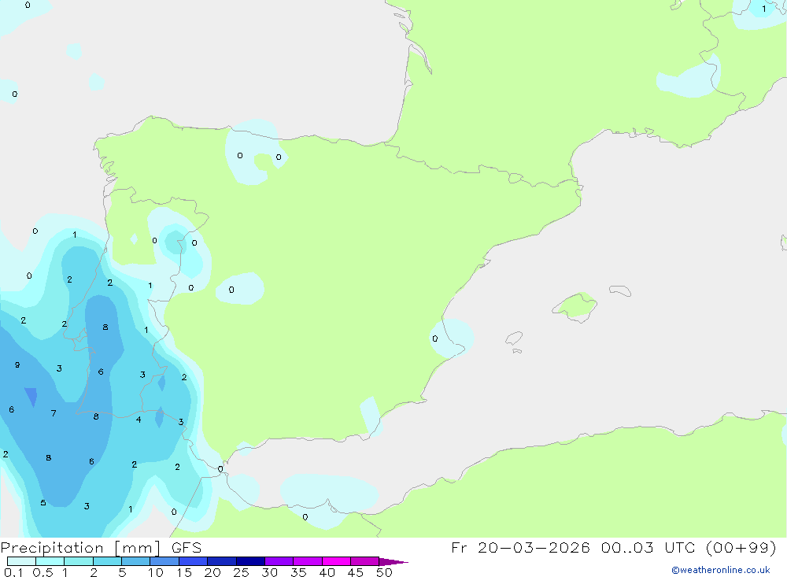
Task: Click the '0.1' legend tick label
Action: 13,572
